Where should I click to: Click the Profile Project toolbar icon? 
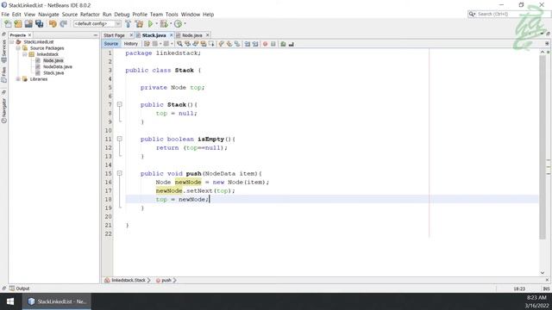(179, 23)
